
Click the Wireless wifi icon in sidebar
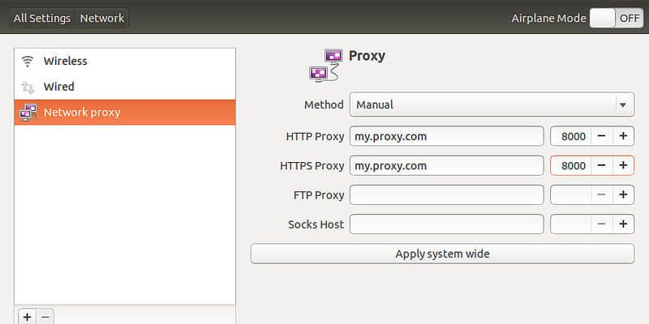point(28,62)
